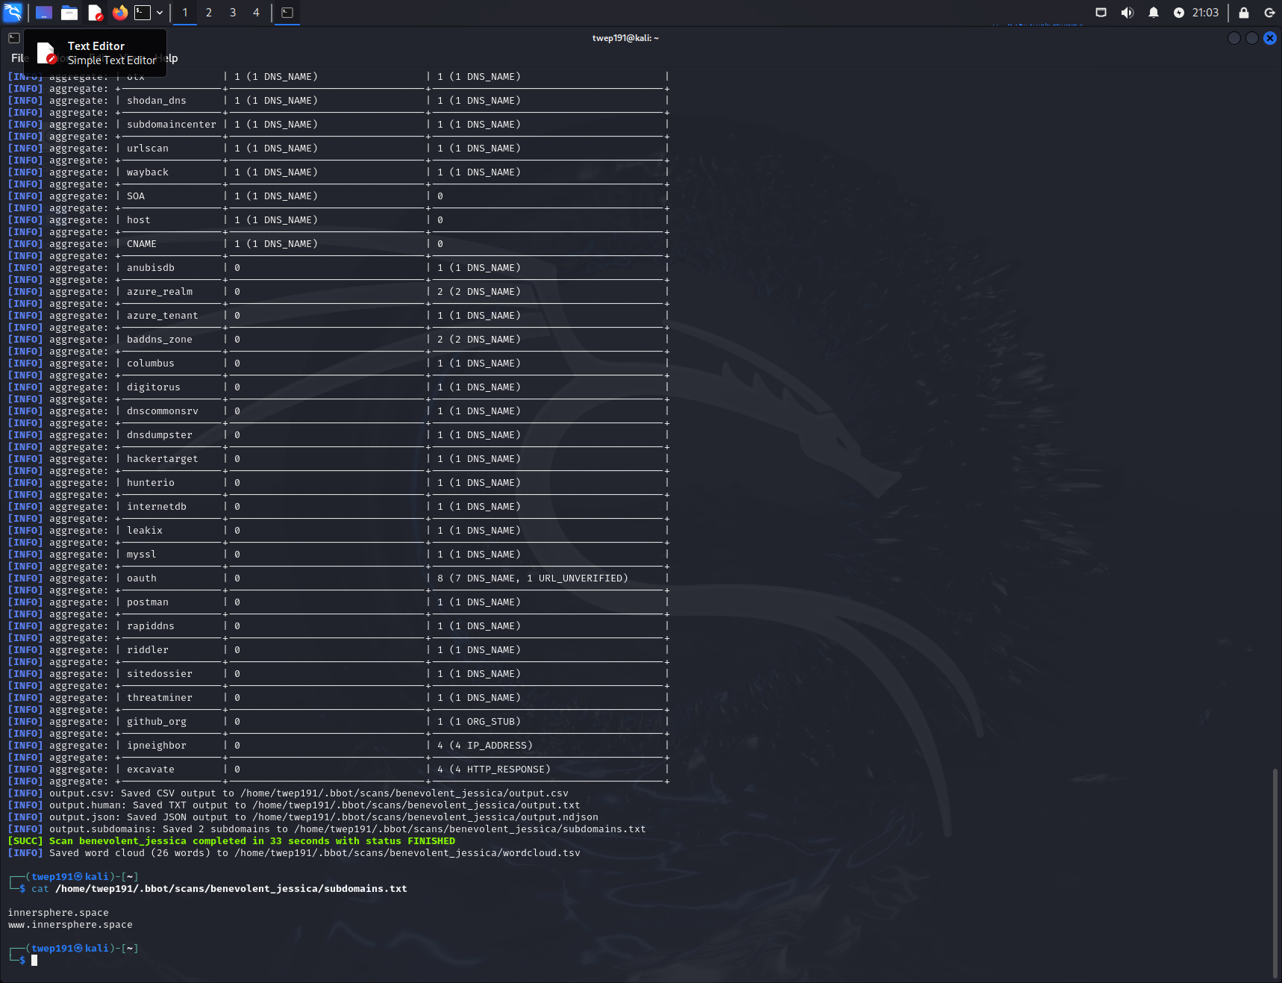Click the green SUCC scan completed line
Image resolution: width=1282 pixels, height=983 pixels.
[x=231, y=841]
